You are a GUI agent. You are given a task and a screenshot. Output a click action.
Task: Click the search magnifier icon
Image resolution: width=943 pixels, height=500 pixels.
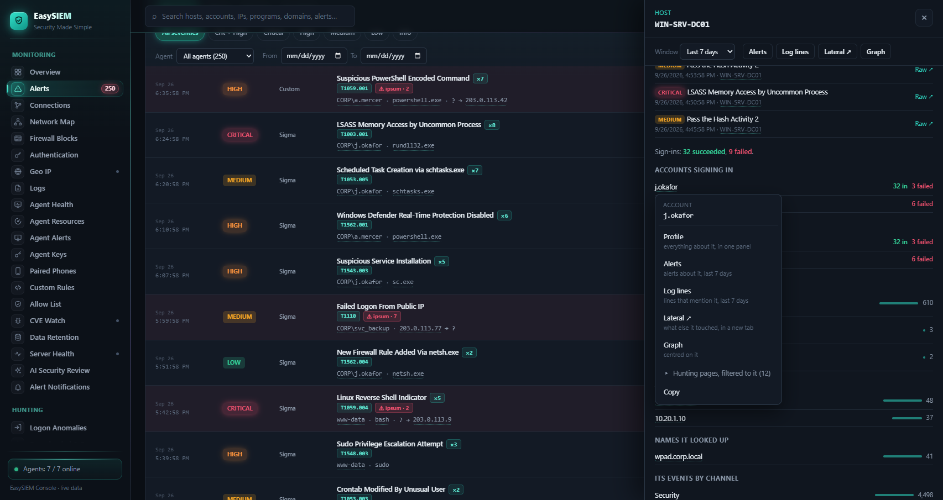pos(154,17)
